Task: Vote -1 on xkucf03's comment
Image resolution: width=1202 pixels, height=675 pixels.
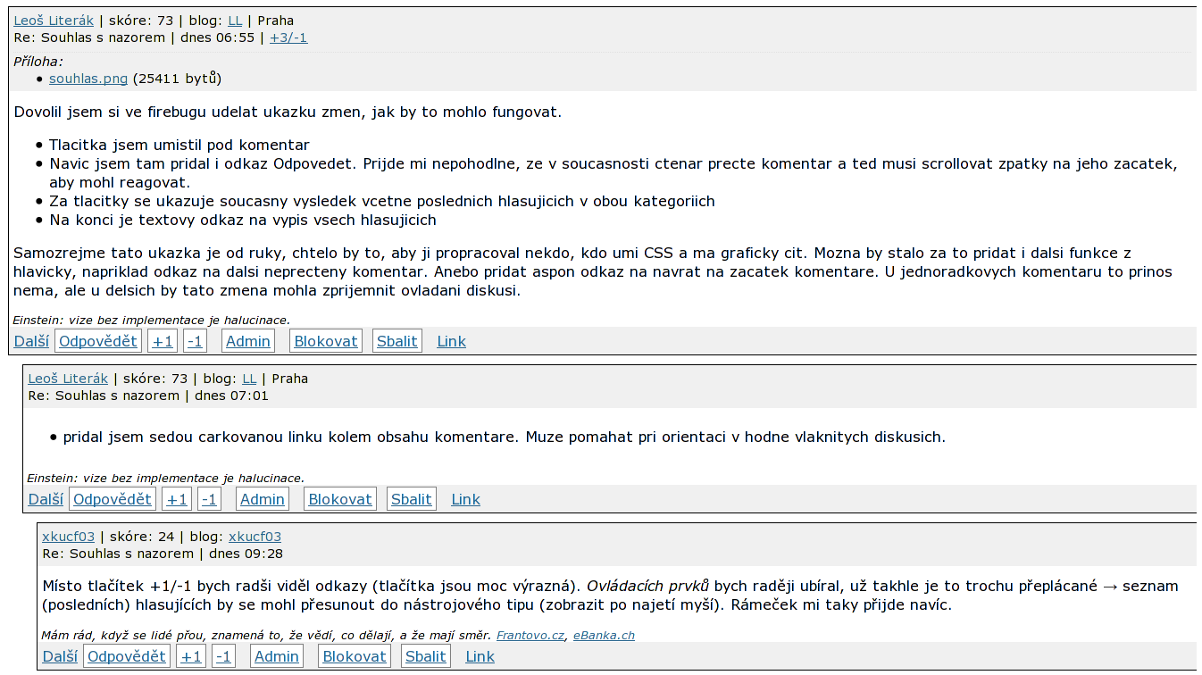Action: click(223, 656)
